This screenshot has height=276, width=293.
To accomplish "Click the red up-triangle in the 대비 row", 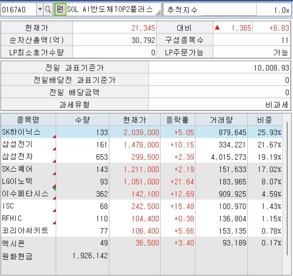I will coord(217,28).
